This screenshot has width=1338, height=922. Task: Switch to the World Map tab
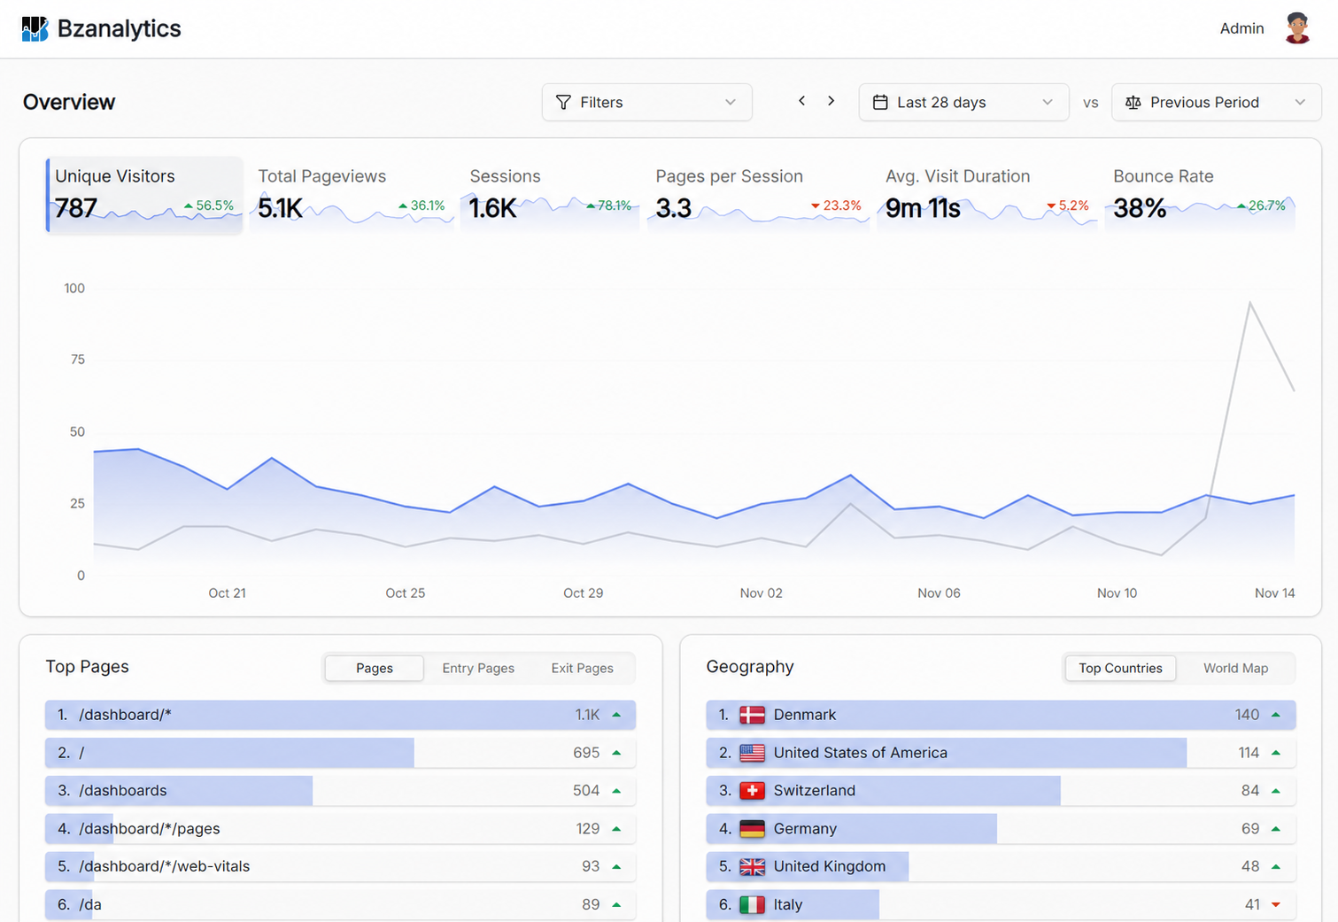(1235, 669)
